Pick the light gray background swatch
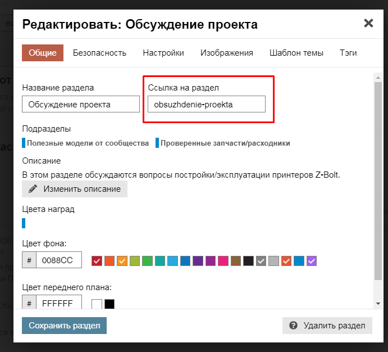Image resolution: width=388 pixels, height=352 pixels. [x=273, y=261]
